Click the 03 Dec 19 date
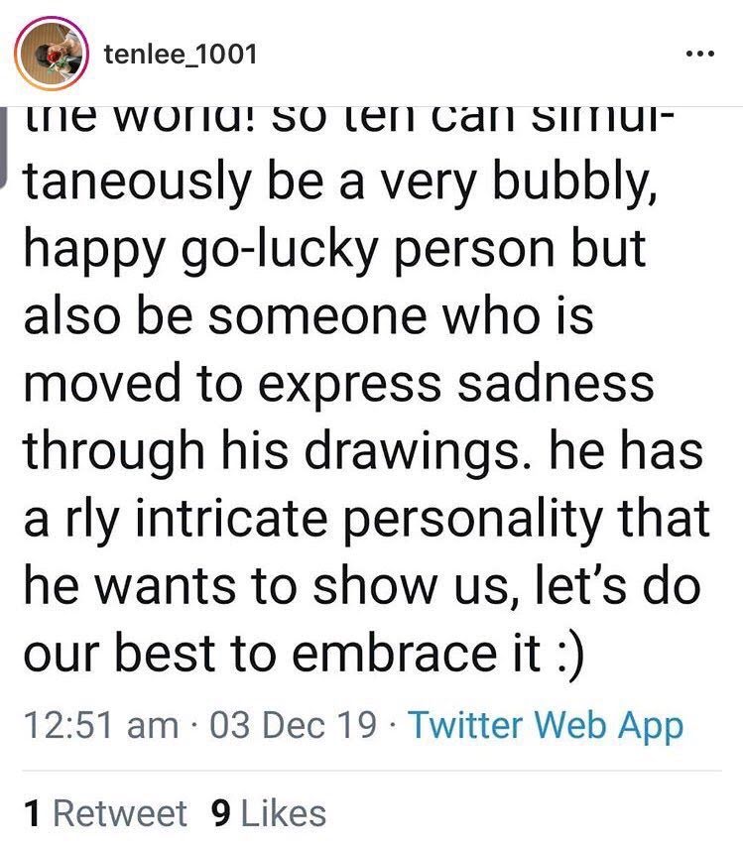This screenshot has width=743, height=846. pyautogui.click(x=294, y=725)
